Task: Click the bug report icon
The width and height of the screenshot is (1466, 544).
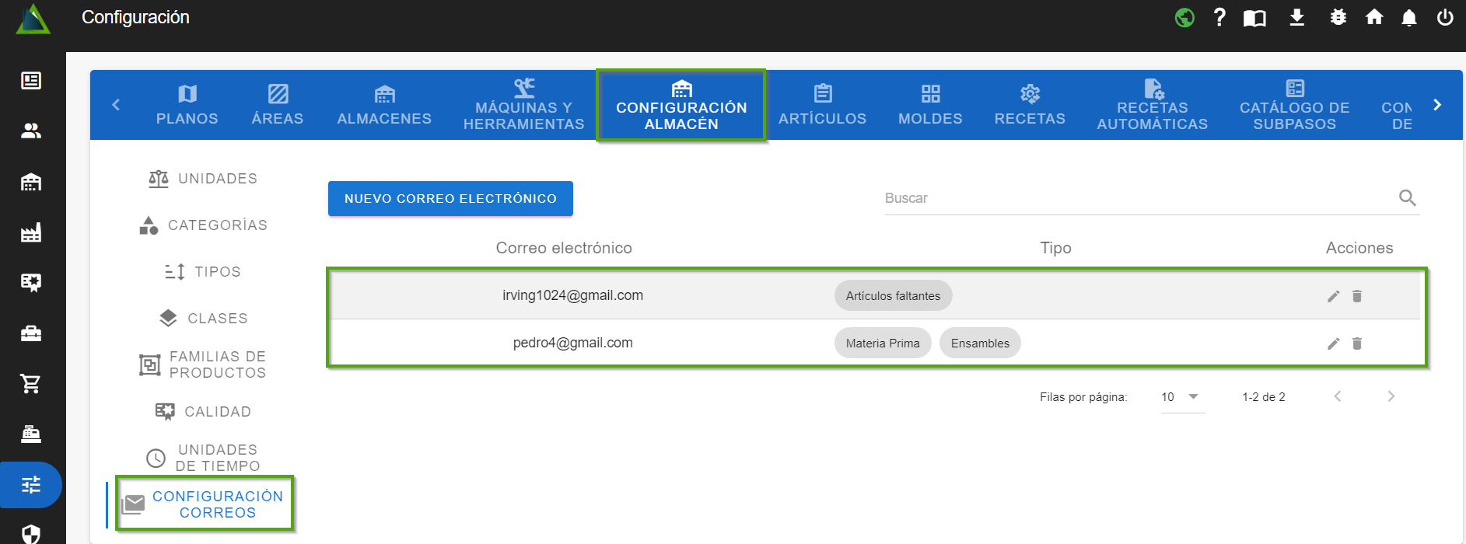Action: click(1338, 17)
